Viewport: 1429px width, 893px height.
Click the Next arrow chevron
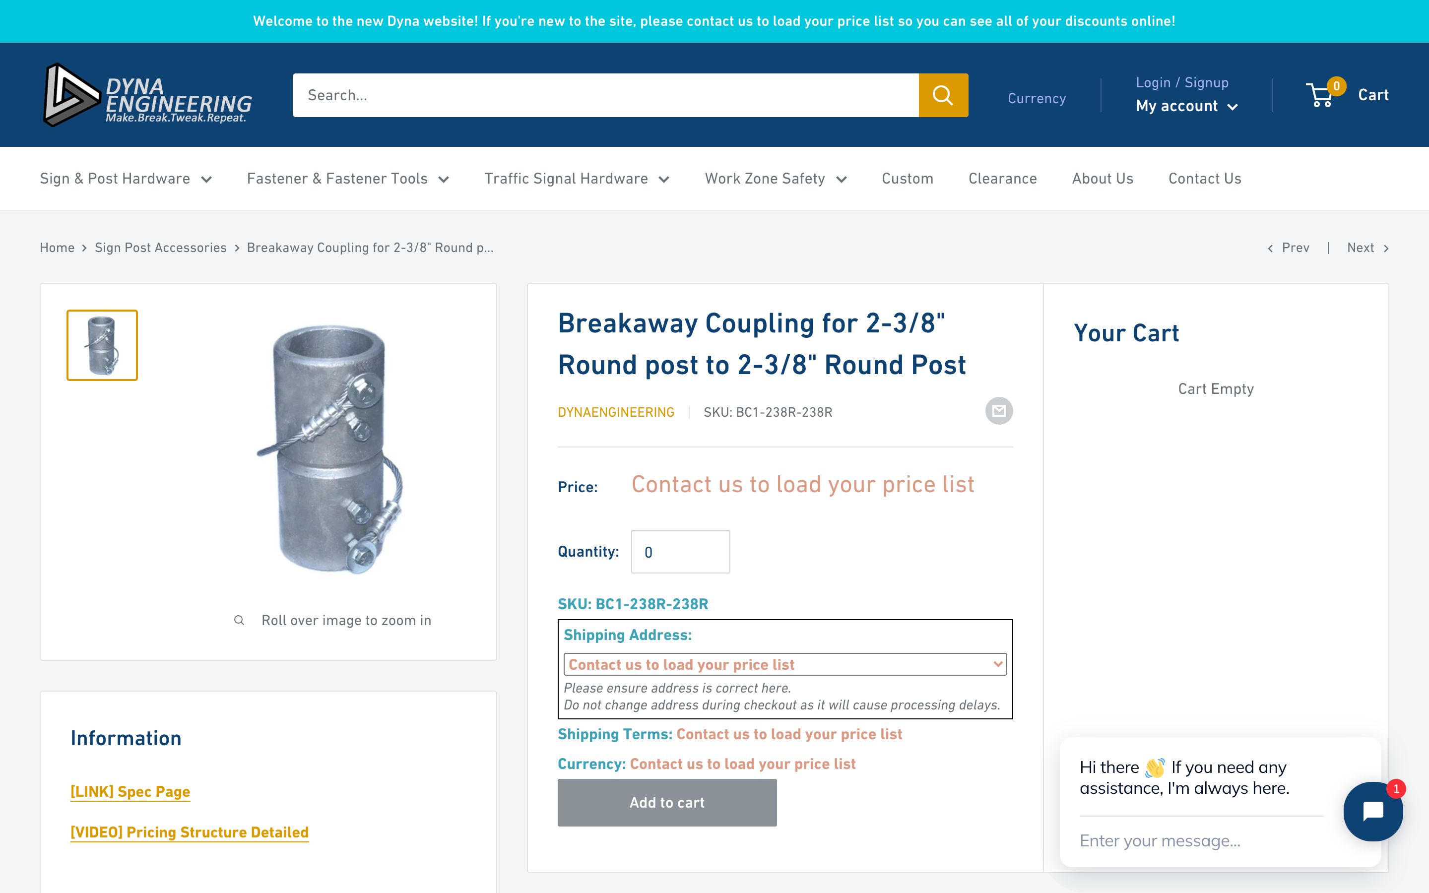(x=1386, y=248)
